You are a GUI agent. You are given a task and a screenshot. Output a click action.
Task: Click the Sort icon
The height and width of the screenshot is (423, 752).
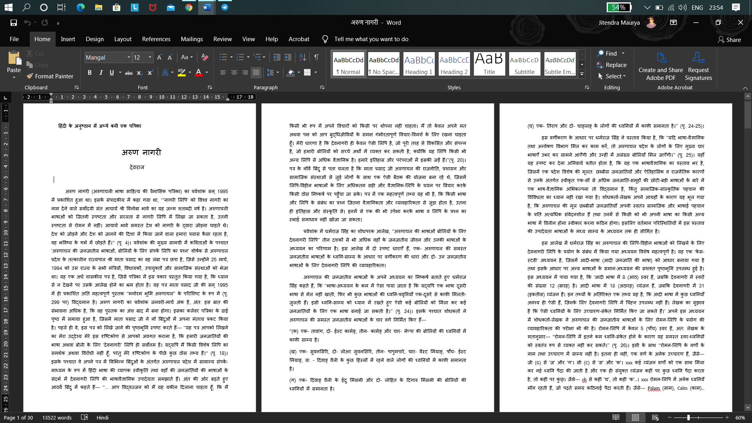tap(302, 57)
